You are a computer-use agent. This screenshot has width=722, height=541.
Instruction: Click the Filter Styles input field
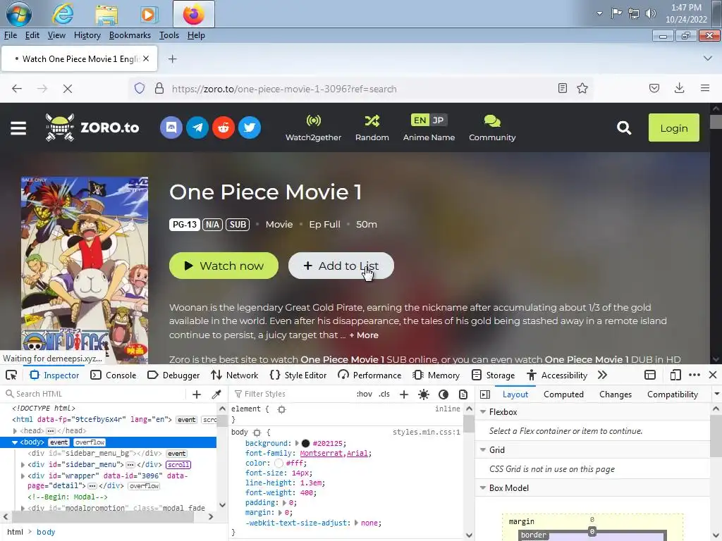click(293, 394)
